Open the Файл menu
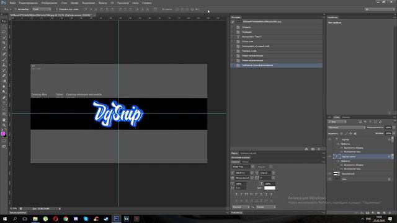Image resolution: width=397 pixels, height=223 pixels. 12,2
